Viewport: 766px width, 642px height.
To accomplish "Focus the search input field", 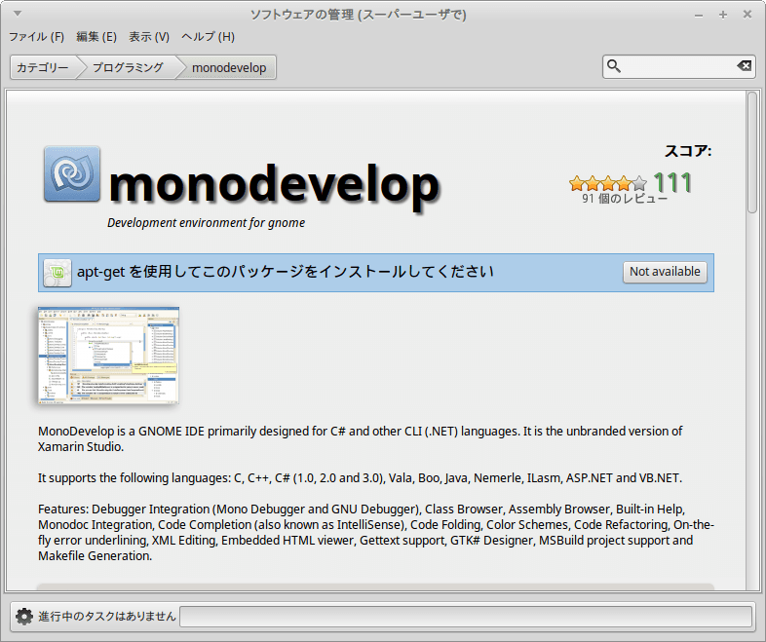I will pyautogui.click(x=678, y=66).
